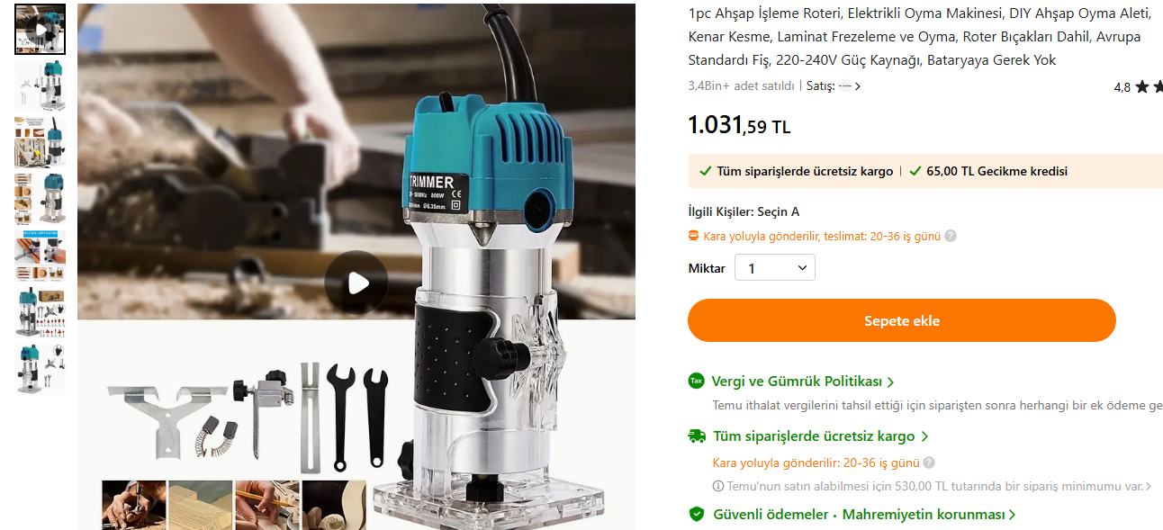Click the green shield secure payment icon
This screenshot has width=1163, height=530.
[696, 514]
